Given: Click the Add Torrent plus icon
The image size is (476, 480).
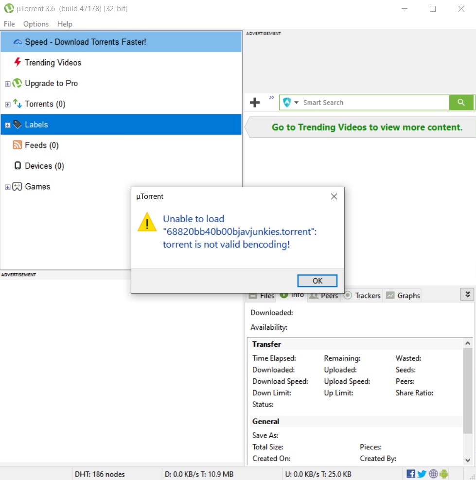Looking at the screenshot, I should coord(255,102).
